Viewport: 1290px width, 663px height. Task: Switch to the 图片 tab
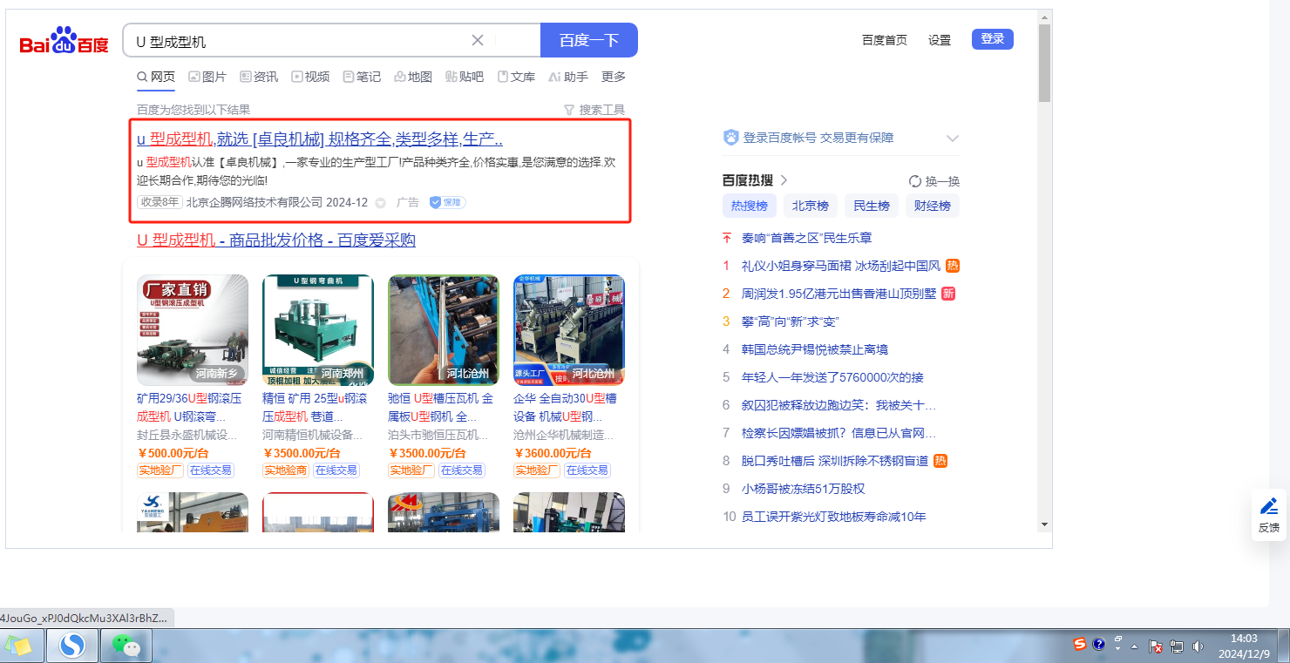click(x=207, y=77)
